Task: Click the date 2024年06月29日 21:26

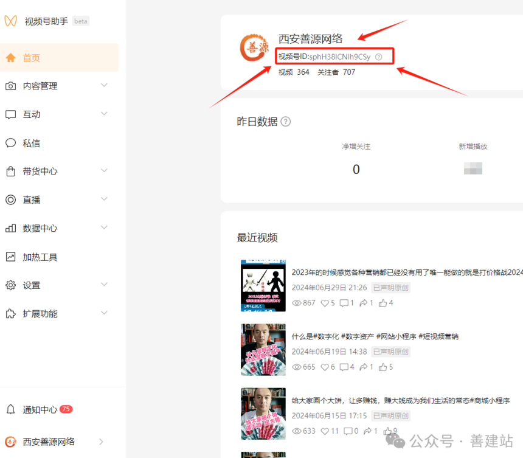Action: click(x=329, y=288)
